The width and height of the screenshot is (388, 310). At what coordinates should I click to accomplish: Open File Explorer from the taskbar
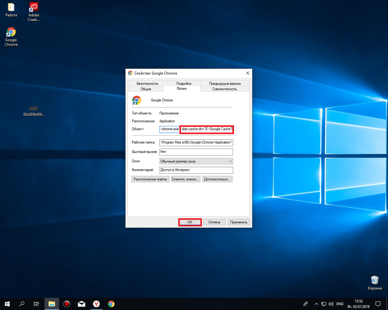pyautogui.click(x=52, y=304)
